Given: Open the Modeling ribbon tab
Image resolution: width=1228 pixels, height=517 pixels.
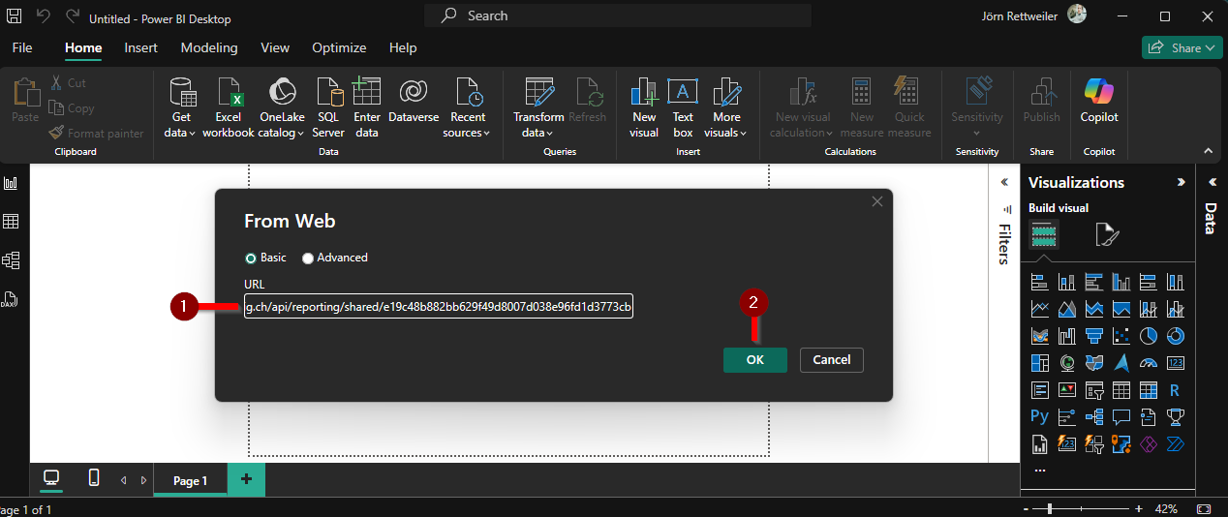Looking at the screenshot, I should pos(209,47).
